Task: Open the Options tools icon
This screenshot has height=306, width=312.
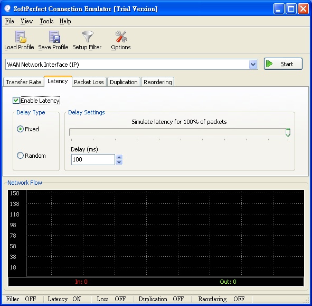Action: [x=121, y=37]
